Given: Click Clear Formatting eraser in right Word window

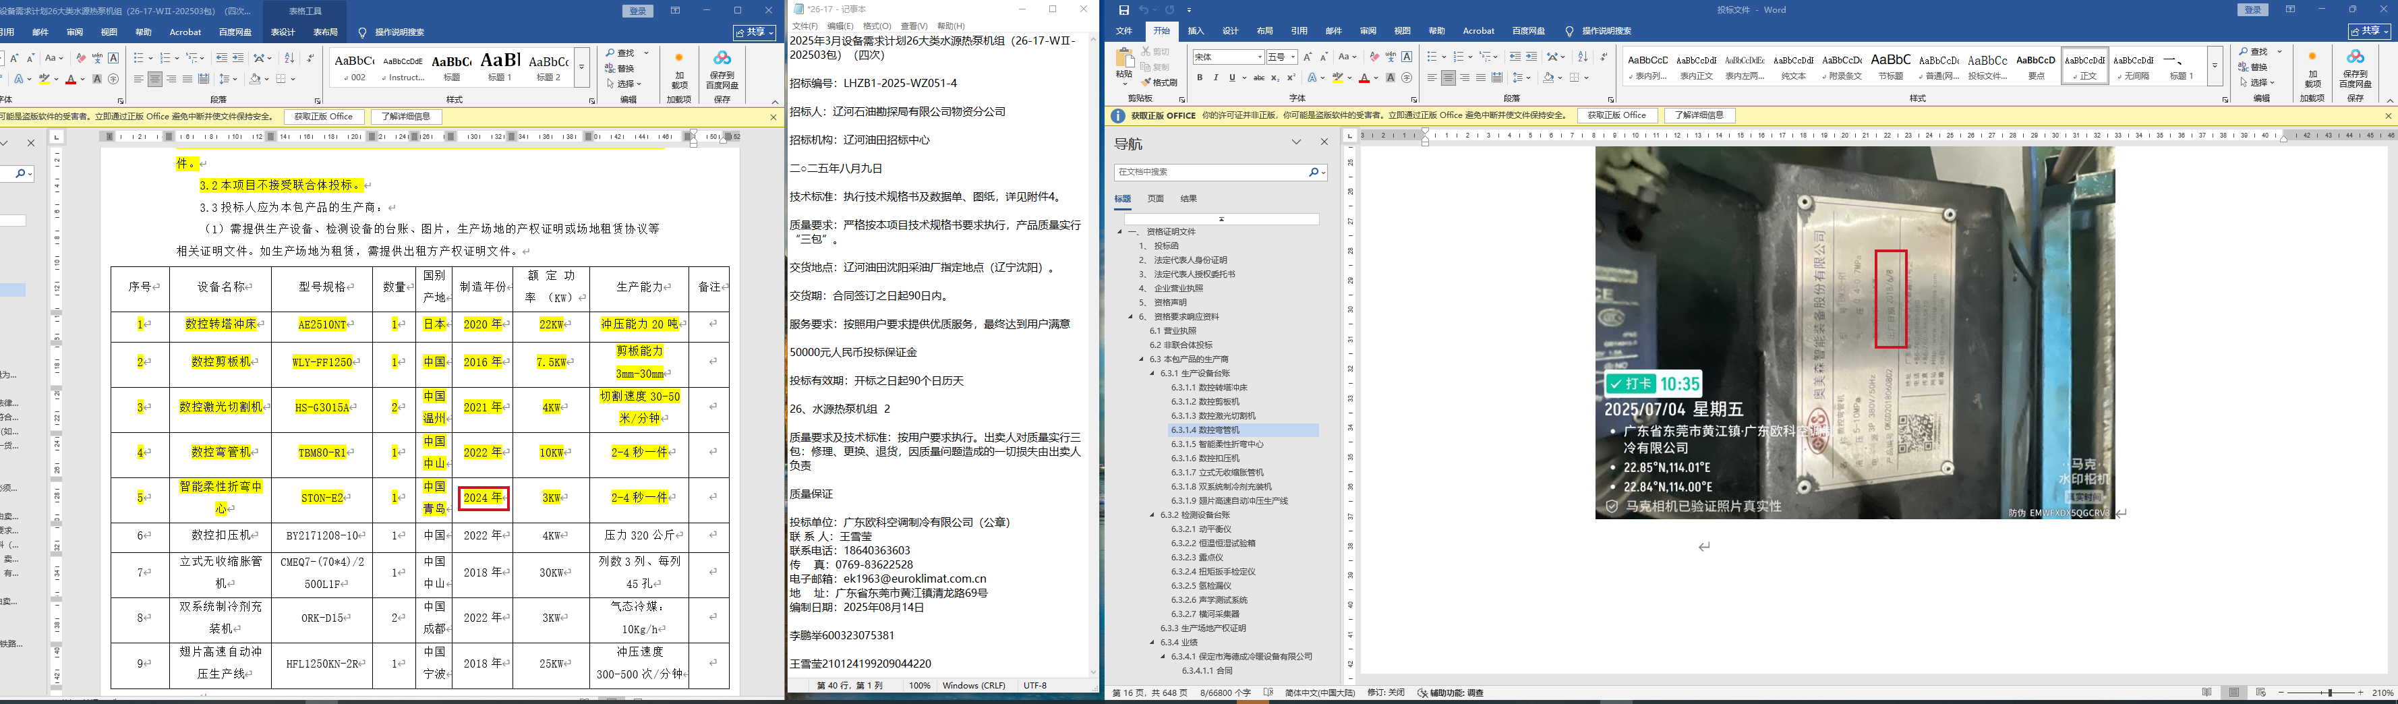Looking at the screenshot, I should [1374, 57].
